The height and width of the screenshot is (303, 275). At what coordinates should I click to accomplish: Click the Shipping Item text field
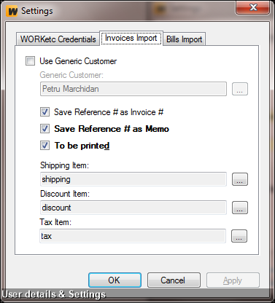[x=133, y=179]
